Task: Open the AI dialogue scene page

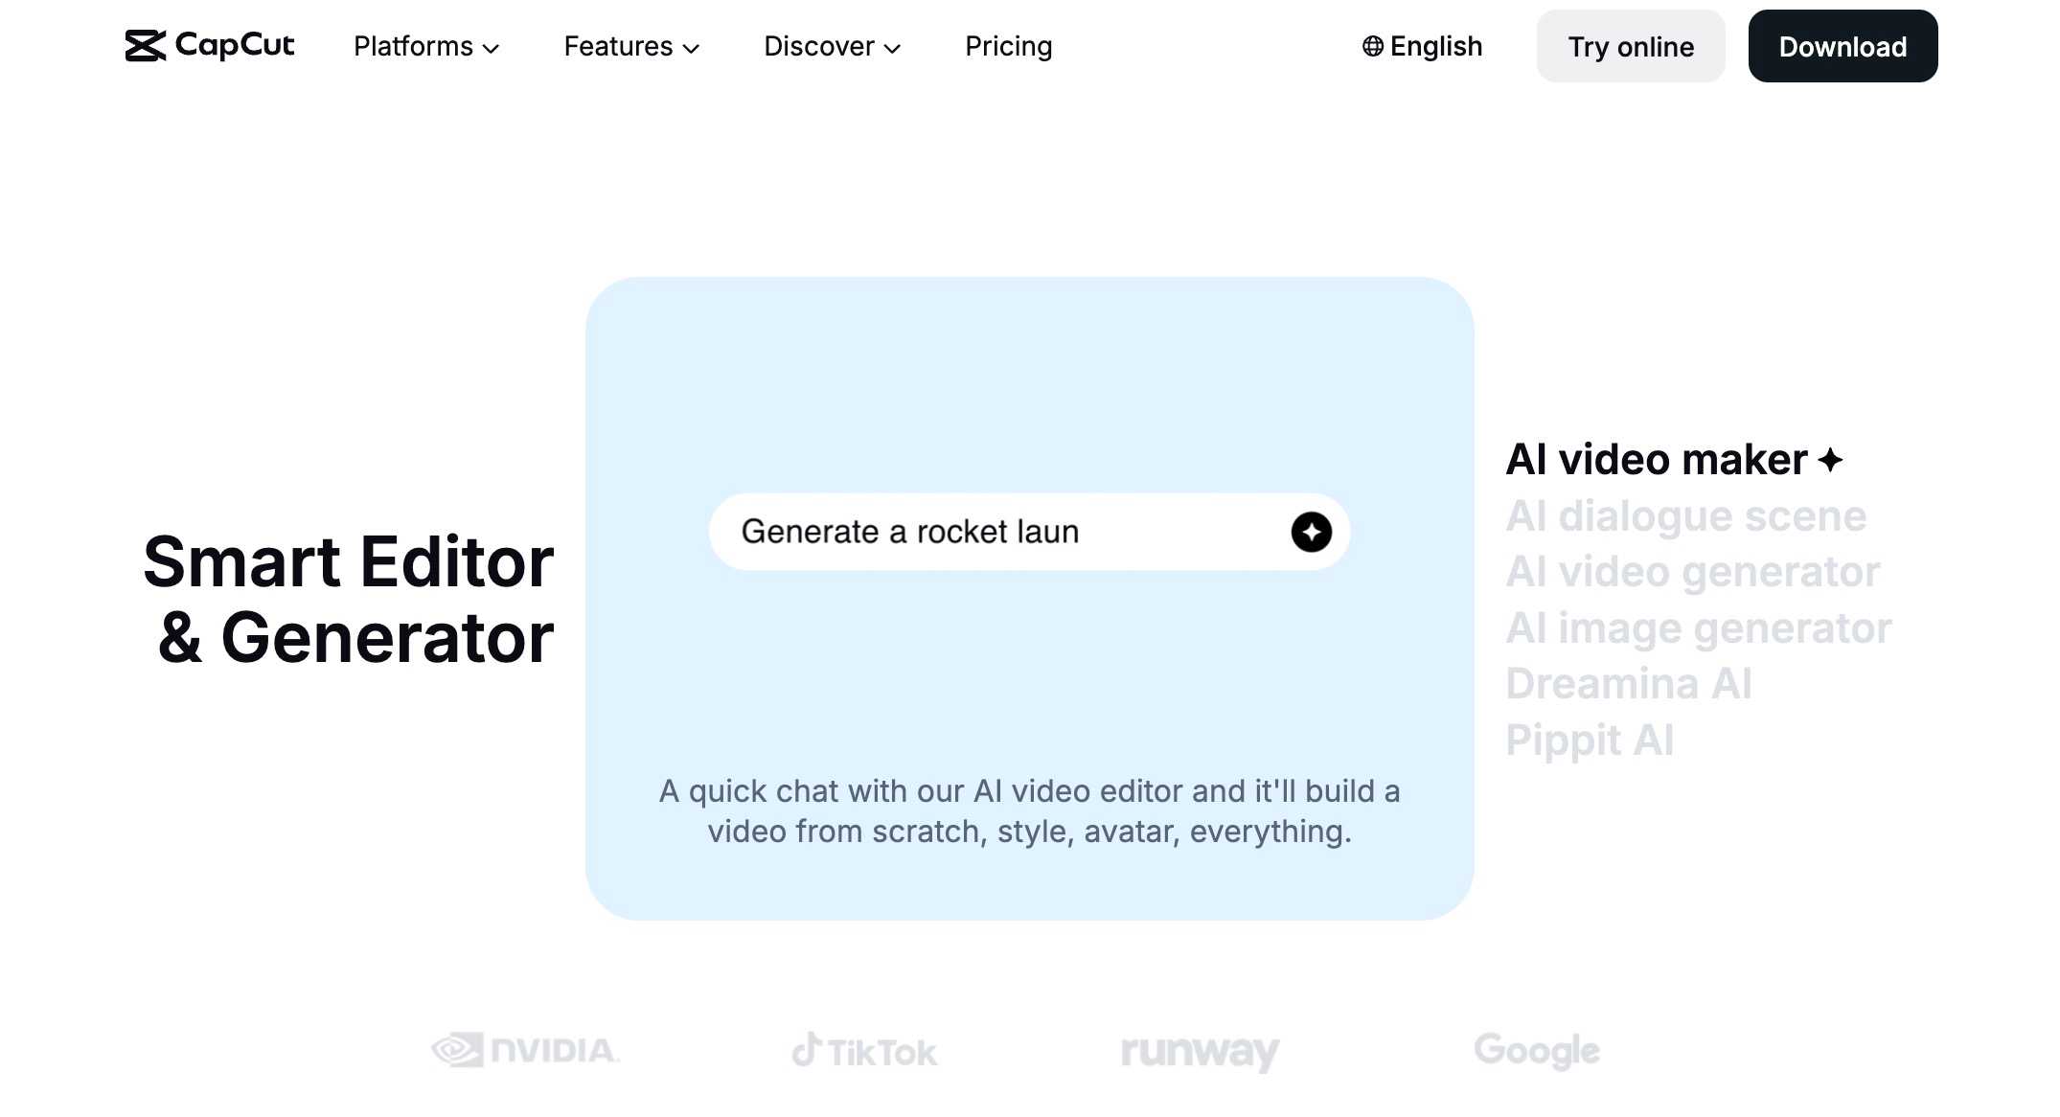Action: click(x=1687, y=516)
